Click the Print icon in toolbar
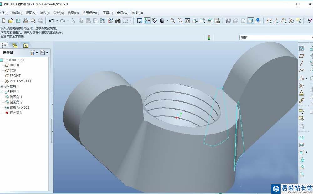This screenshot has width=313, height=194. [x=26, y=21]
